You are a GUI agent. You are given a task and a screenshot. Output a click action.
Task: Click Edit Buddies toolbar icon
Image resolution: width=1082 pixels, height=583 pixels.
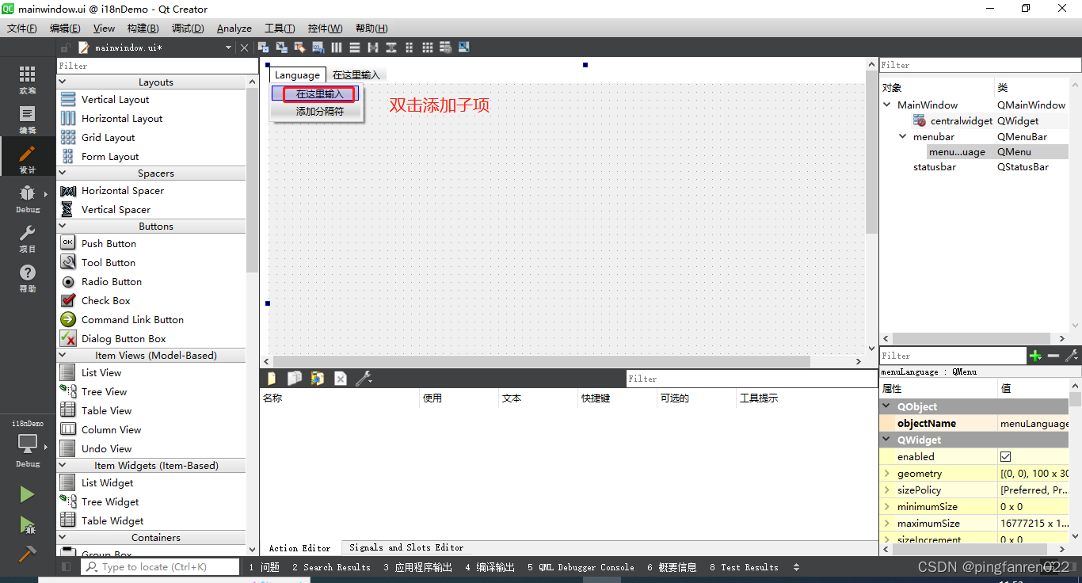coord(299,48)
